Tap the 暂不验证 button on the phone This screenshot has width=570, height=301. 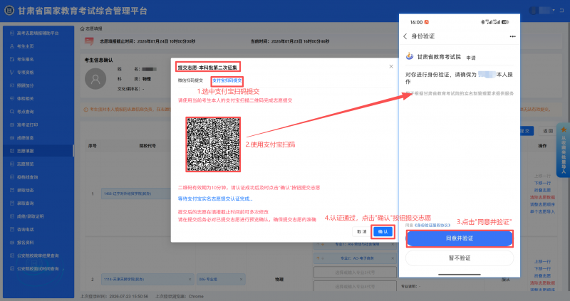[x=460, y=258]
